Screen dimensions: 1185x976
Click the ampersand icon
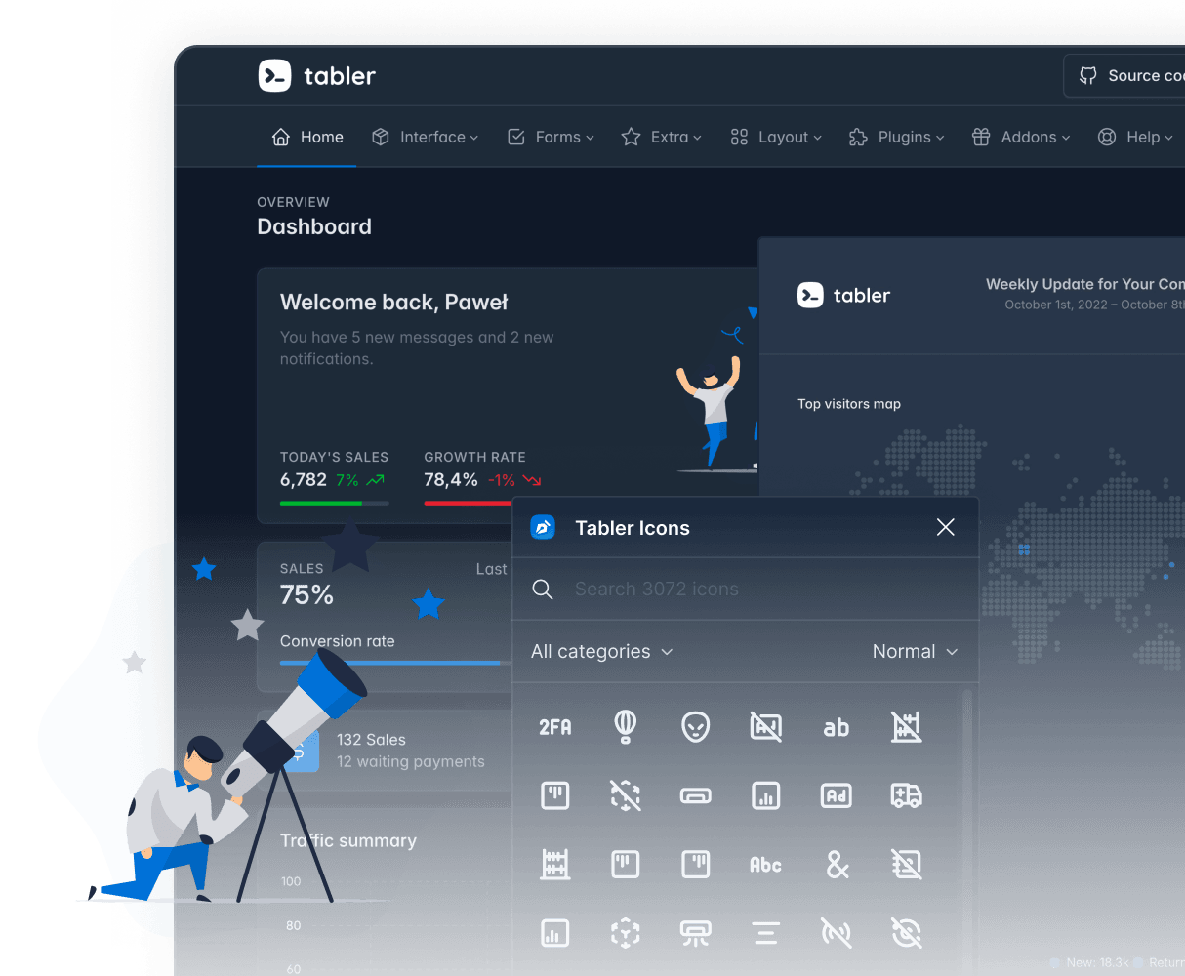(x=837, y=864)
